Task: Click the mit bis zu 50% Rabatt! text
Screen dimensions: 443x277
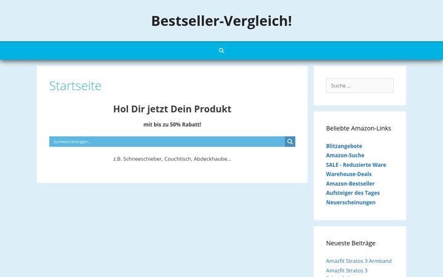Action: (x=172, y=124)
